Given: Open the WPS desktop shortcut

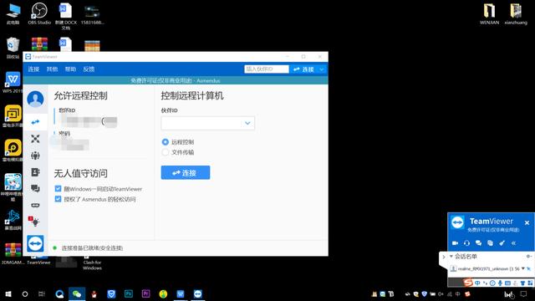Looking at the screenshot, I should [13, 83].
